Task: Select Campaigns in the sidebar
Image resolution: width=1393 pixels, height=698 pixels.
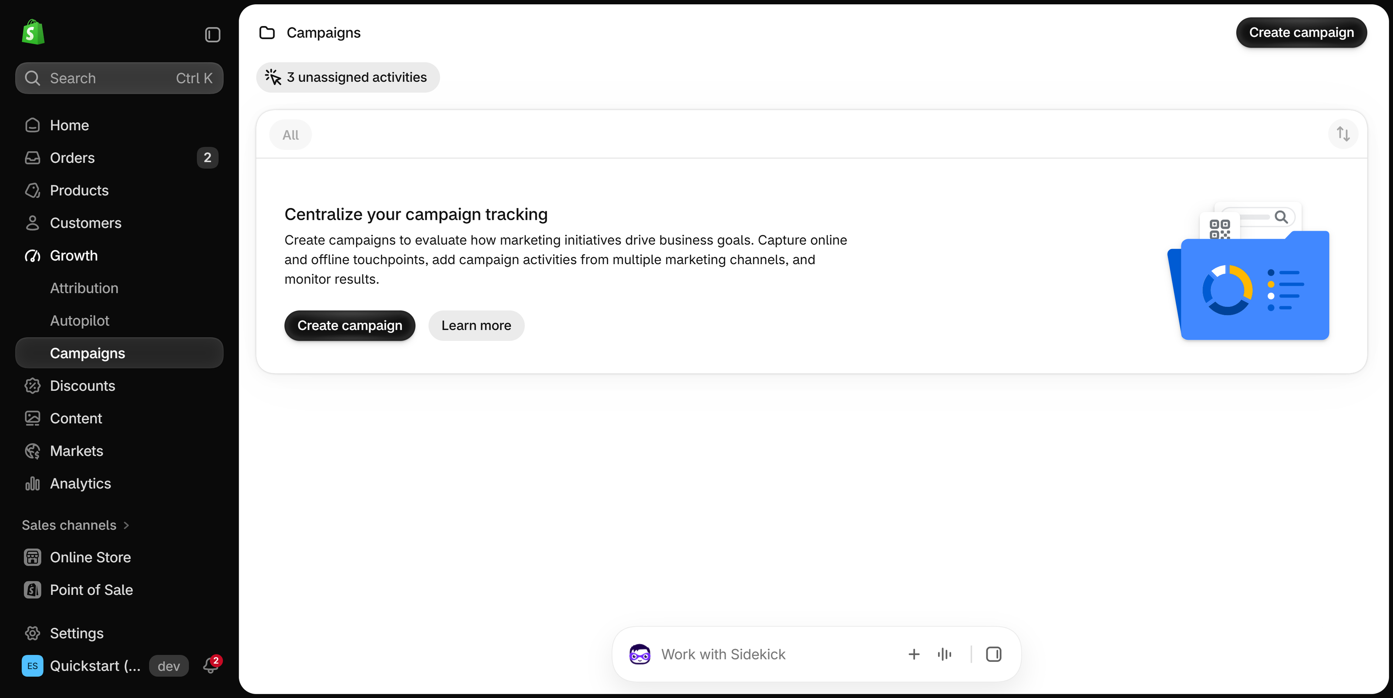Action: pyautogui.click(x=119, y=353)
